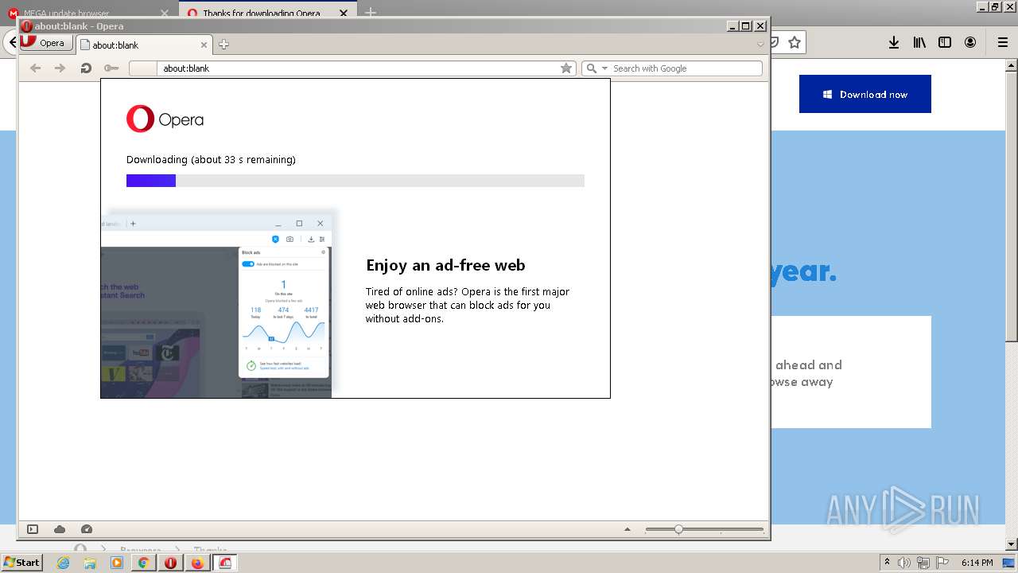Click the Opera Turbo gauge icon
This screenshot has height=573, width=1018.
coord(87,529)
